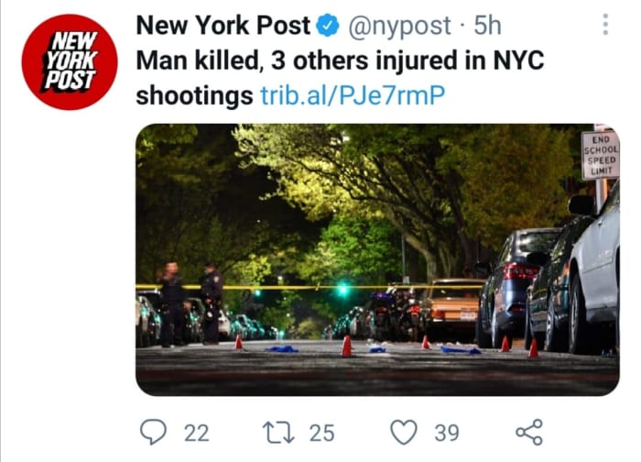Like the tweet with the heart icon
Image resolution: width=641 pixels, height=462 pixels.
click(404, 432)
